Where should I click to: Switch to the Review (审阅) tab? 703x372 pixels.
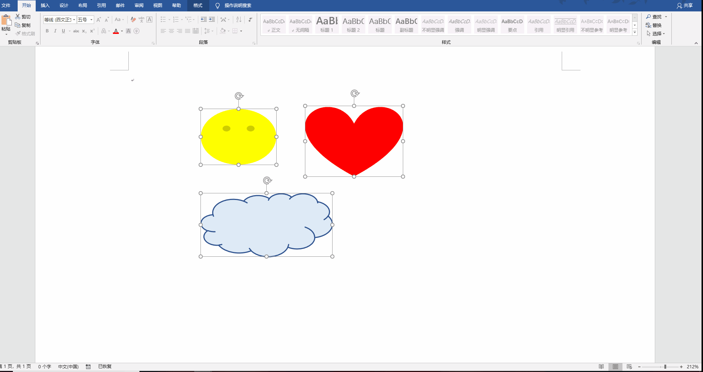139,6
